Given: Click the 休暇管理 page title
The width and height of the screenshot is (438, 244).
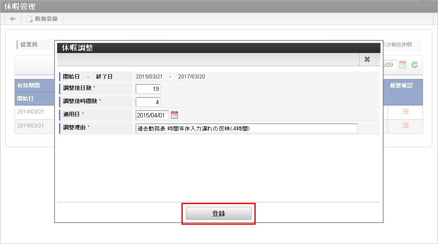Looking at the screenshot, I should coord(20,6).
